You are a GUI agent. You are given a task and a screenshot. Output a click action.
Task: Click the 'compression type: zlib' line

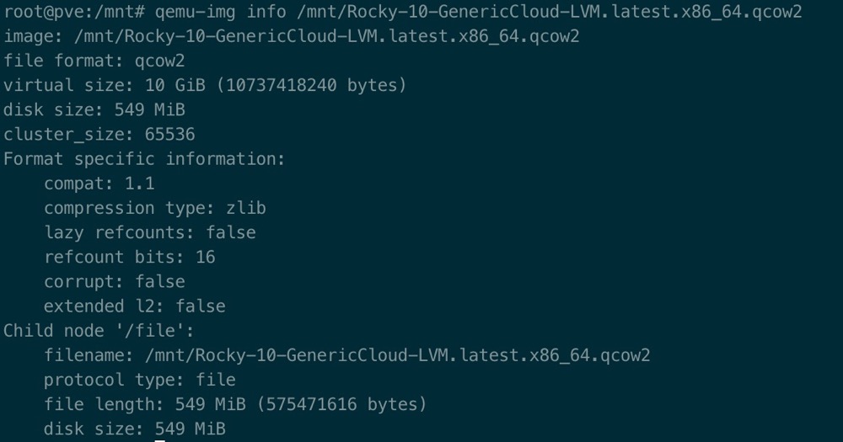click(154, 208)
